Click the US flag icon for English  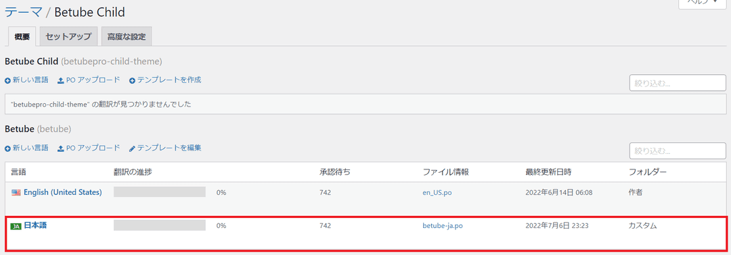pos(16,192)
